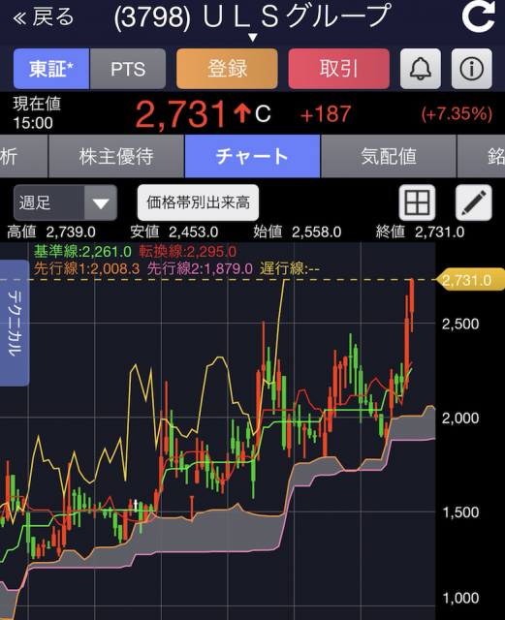Open the stock info icon
505x620 pixels.
click(472, 69)
